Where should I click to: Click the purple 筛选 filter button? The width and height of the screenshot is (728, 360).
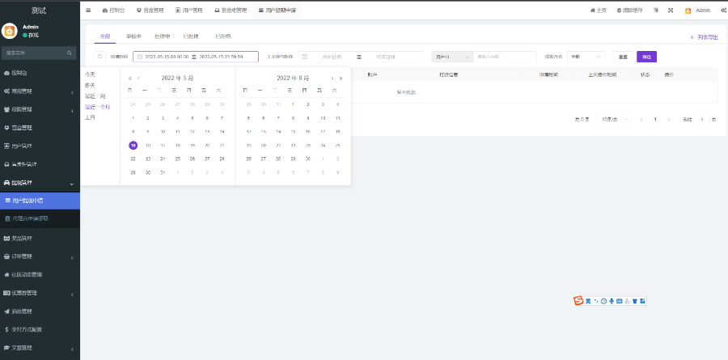646,57
